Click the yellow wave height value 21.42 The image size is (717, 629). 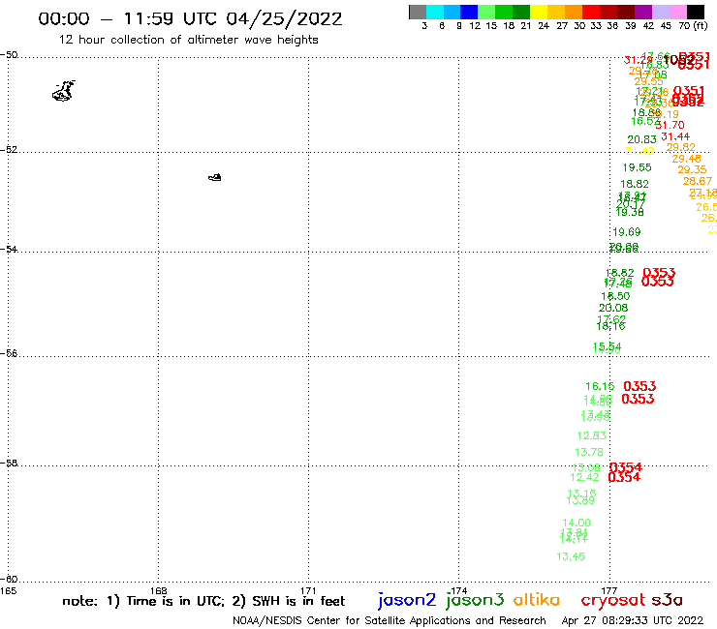[639, 151]
